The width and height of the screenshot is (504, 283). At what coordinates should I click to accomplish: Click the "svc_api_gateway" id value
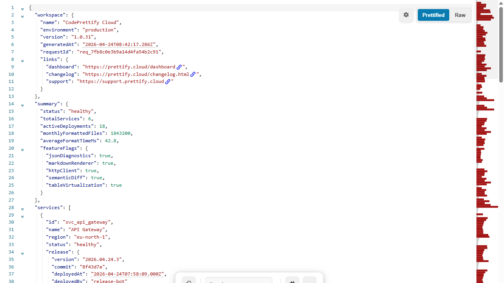[x=87, y=222]
